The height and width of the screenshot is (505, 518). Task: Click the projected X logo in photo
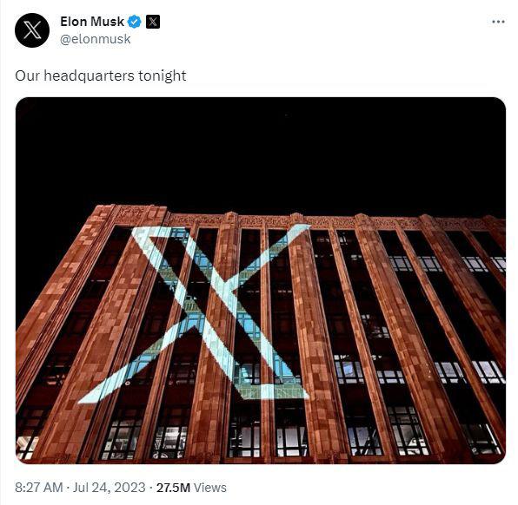(x=195, y=313)
